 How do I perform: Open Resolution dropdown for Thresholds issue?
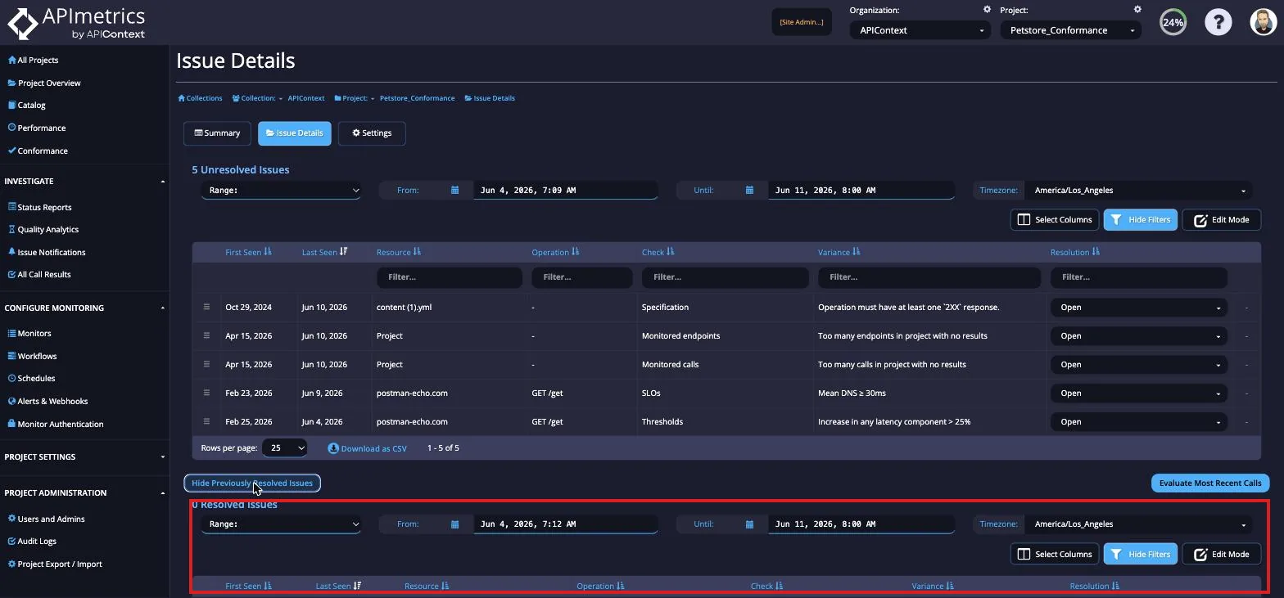[x=1138, y=422]
